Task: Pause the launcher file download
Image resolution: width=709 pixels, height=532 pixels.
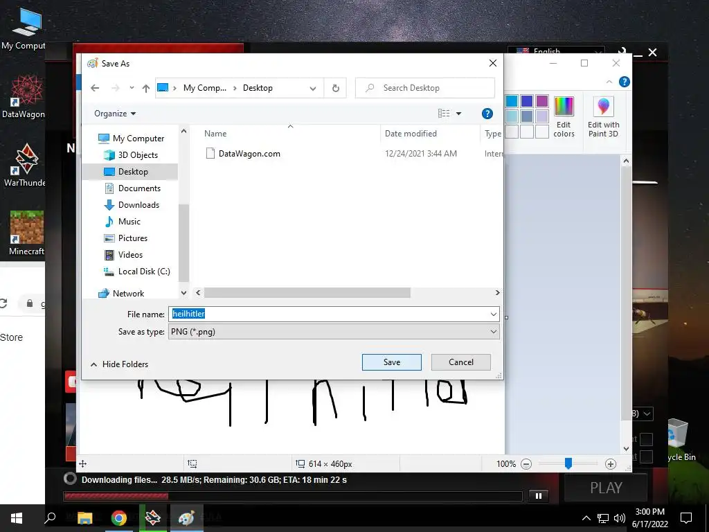Action: pos(539,496)
